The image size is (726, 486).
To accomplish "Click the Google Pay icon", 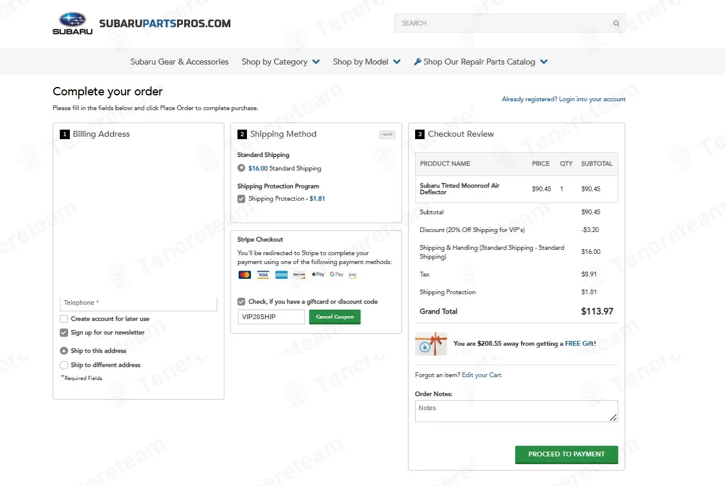I will coord(336,275).
